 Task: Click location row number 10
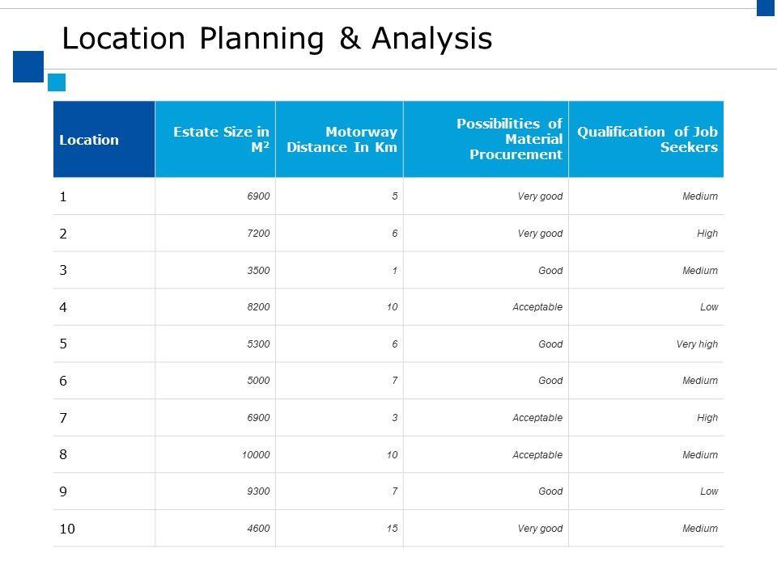(66, 529)
